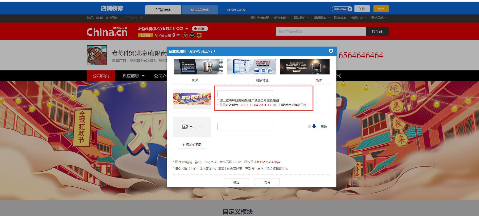Select the water filter banner thumbnail
Viewport: 479px width, 216px height.
(198, 67)
